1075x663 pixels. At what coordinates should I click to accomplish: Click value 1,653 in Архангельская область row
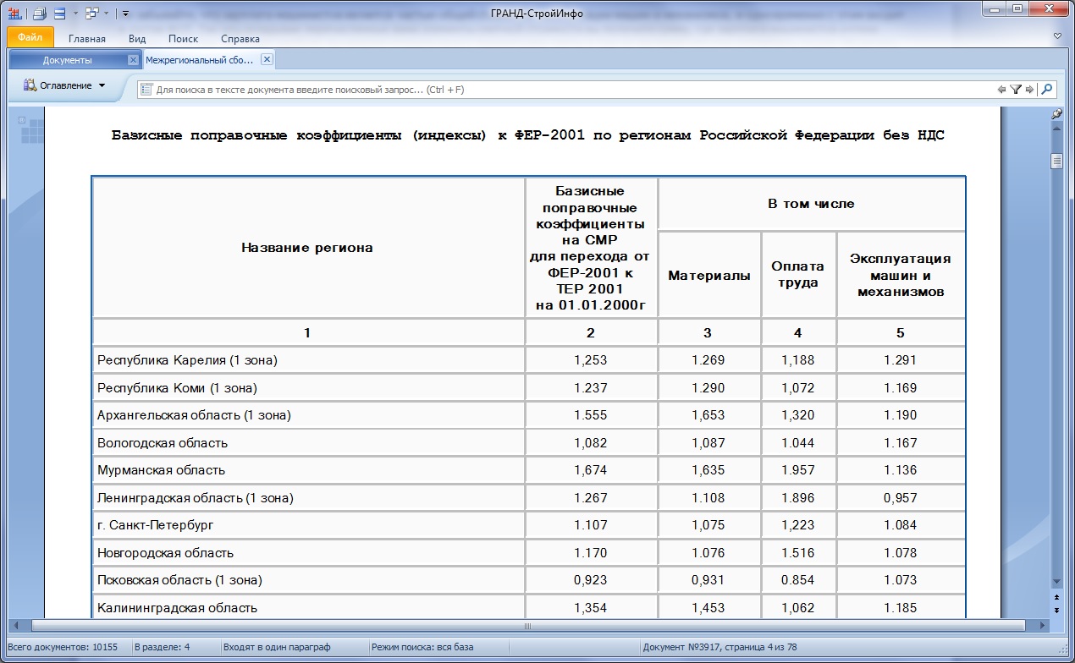pyautogui.click(x=708, y=415)
